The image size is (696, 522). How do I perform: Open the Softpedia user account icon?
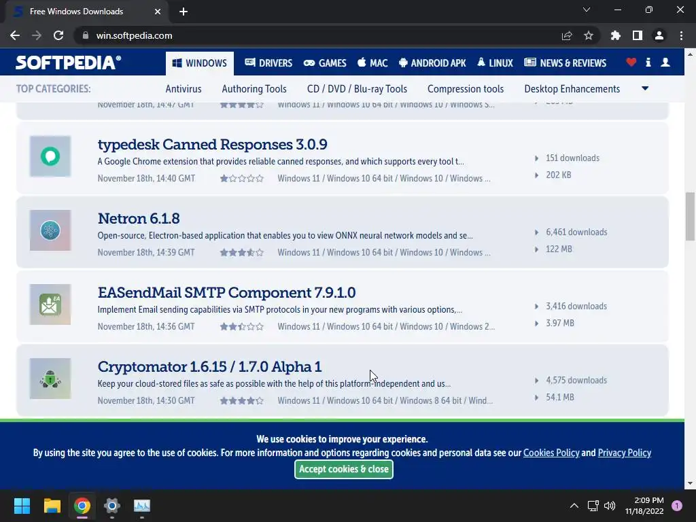[665, 63]
